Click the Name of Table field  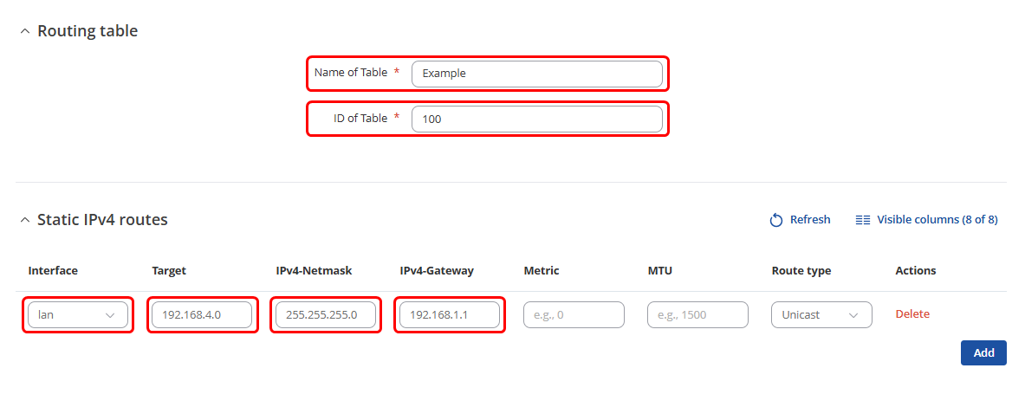[536, 74]
